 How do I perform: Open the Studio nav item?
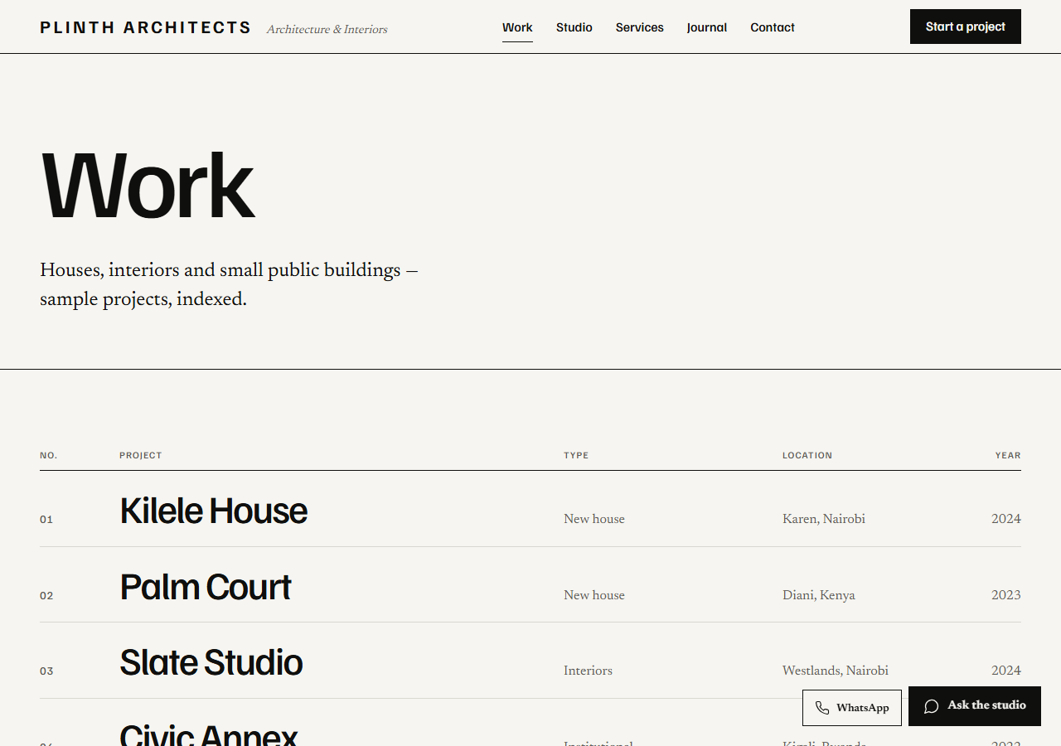[574, 27]
